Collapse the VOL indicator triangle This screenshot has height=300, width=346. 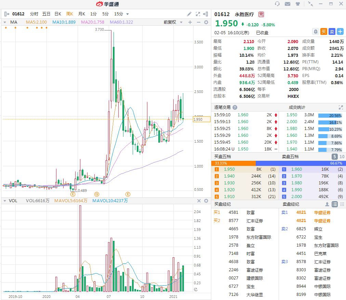point(5,201)
